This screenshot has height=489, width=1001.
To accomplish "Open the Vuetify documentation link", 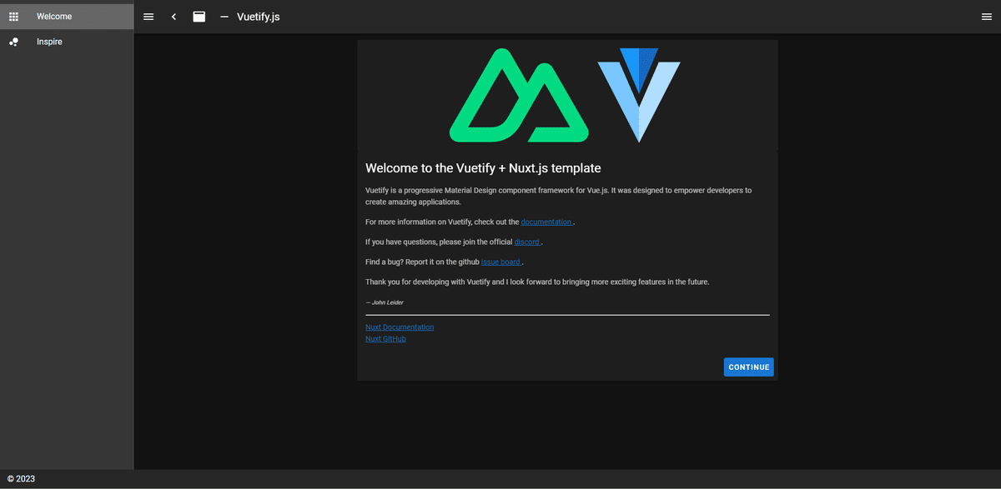I will (546, 222).
